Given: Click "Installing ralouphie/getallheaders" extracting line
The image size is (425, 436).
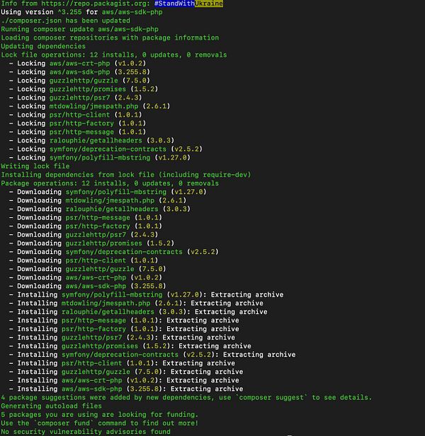Looking at the screenshot, I should point(138,312).
